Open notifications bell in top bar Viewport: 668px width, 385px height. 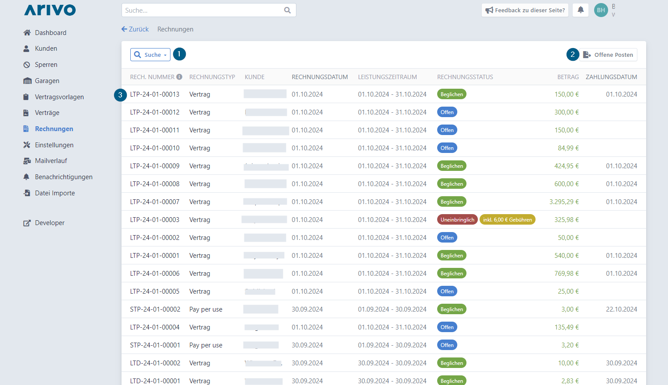pyautogui.click(x=581, y=10)
